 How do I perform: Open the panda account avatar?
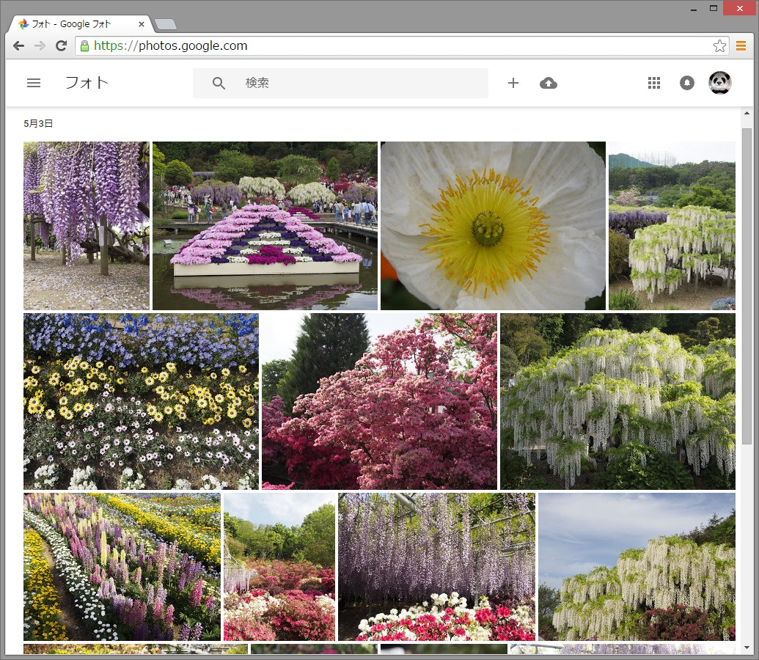pos(719,83)
